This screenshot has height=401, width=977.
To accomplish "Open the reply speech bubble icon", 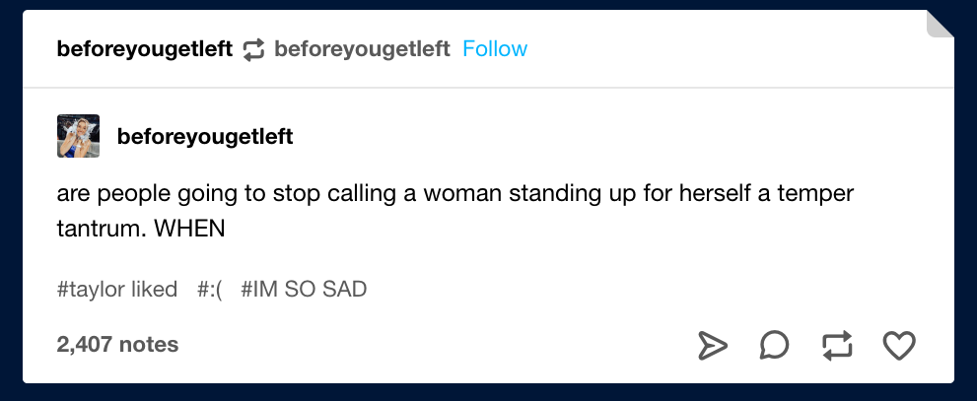I will click(775, 345).
